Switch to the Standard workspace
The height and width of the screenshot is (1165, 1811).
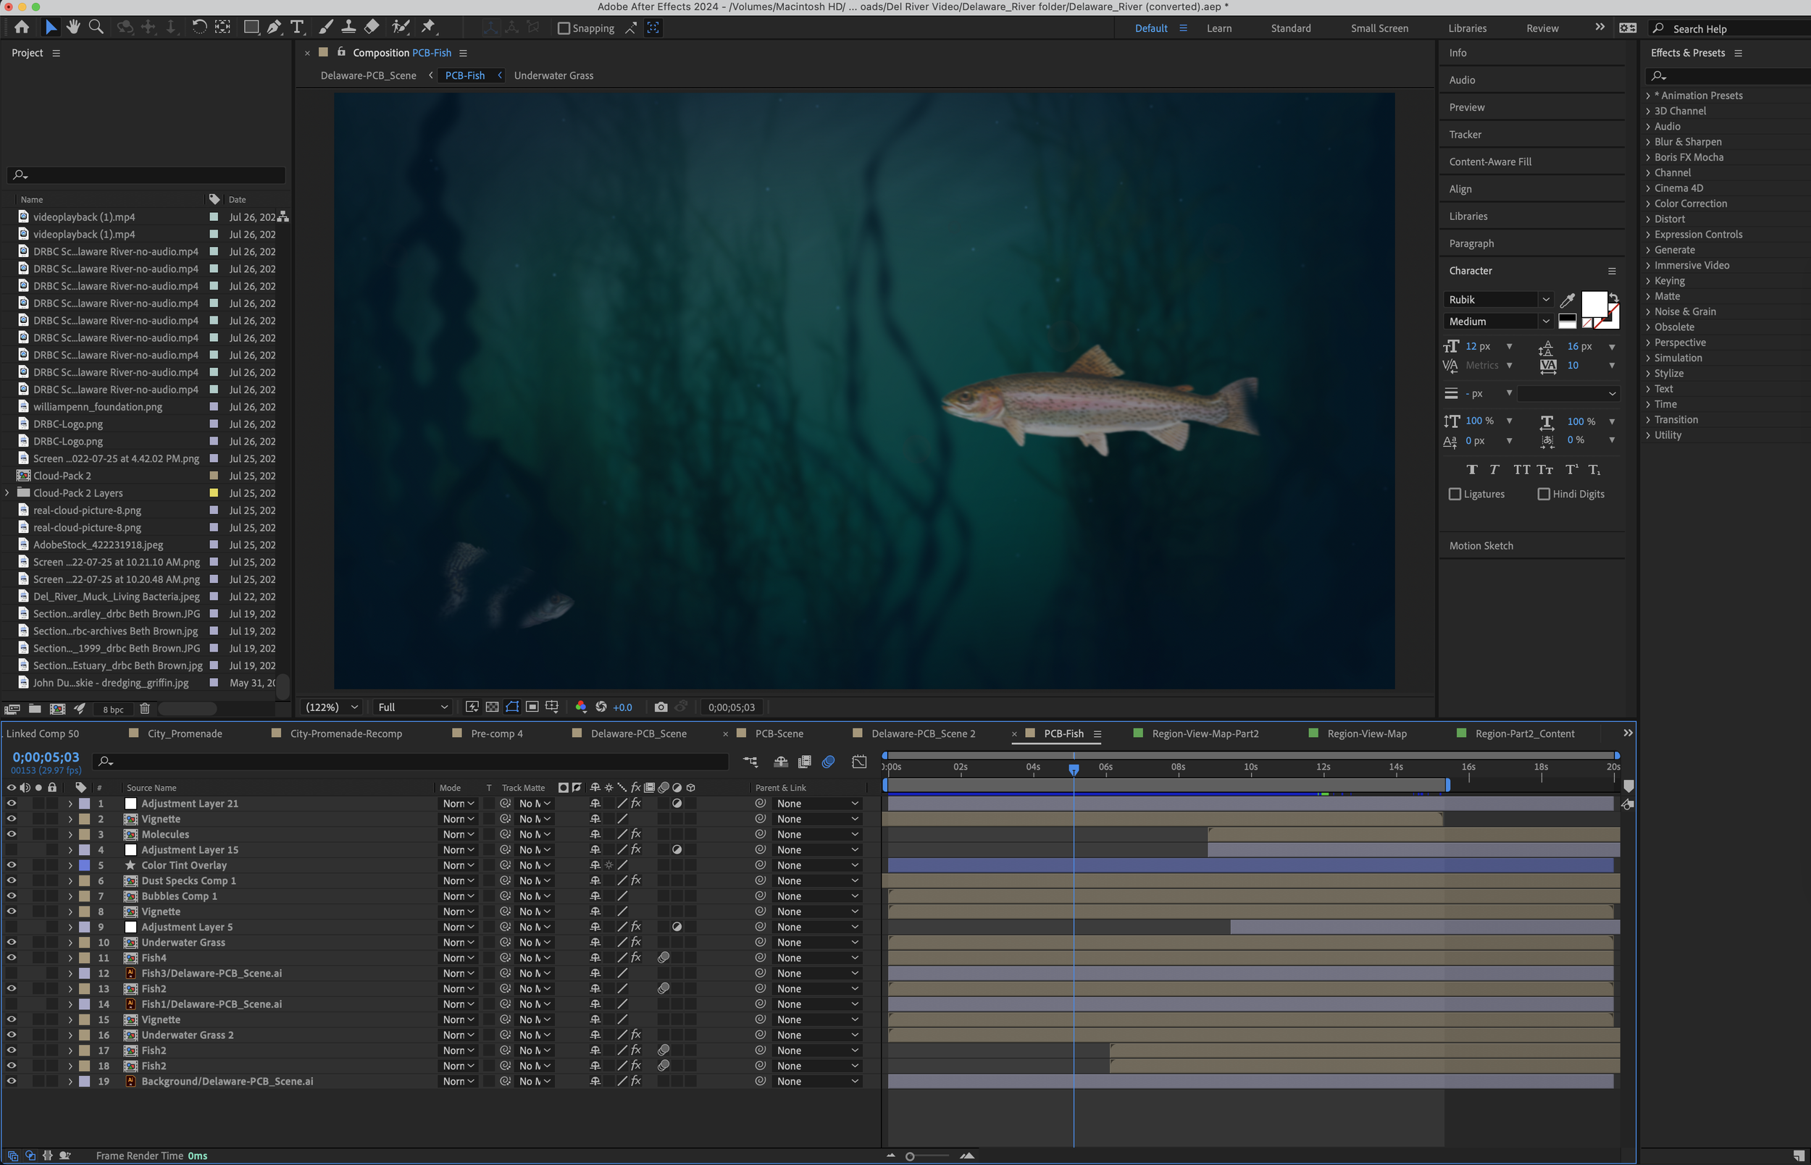(x=1290, y=28)
